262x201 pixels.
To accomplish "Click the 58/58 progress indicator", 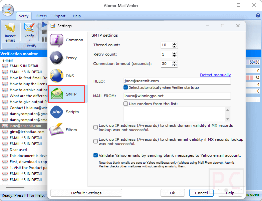I will (253, 62).
